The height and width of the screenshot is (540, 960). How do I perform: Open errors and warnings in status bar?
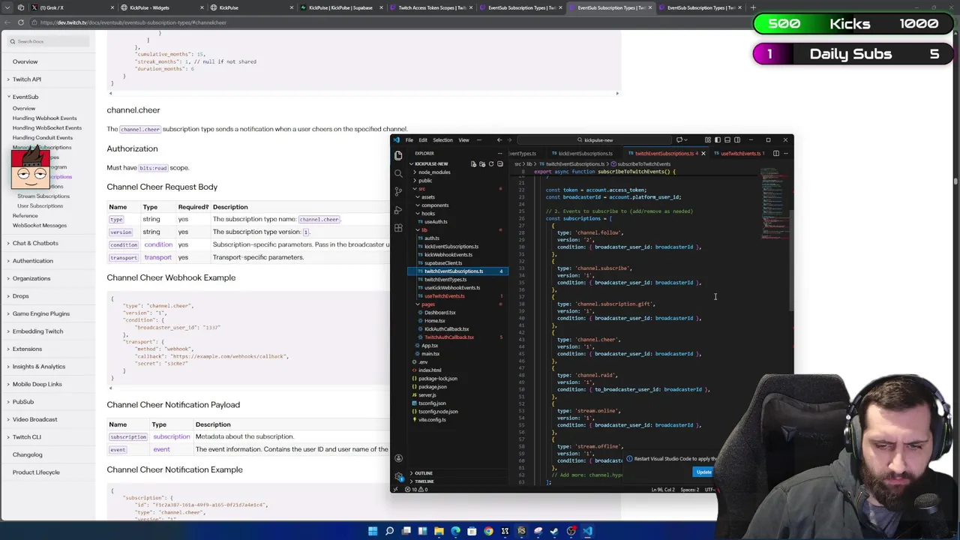point(417,489)
